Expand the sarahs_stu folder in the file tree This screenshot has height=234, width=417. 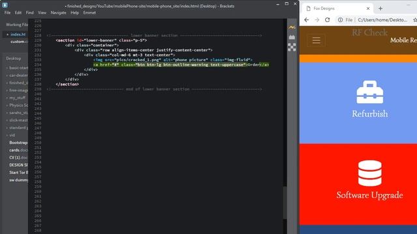pos(18,112)
